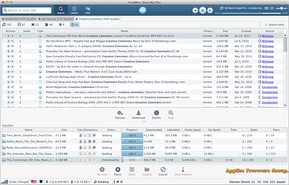Tip Twin_Berlin transfer via PayPal icon

pyautogui.click(x=94, y=135)
